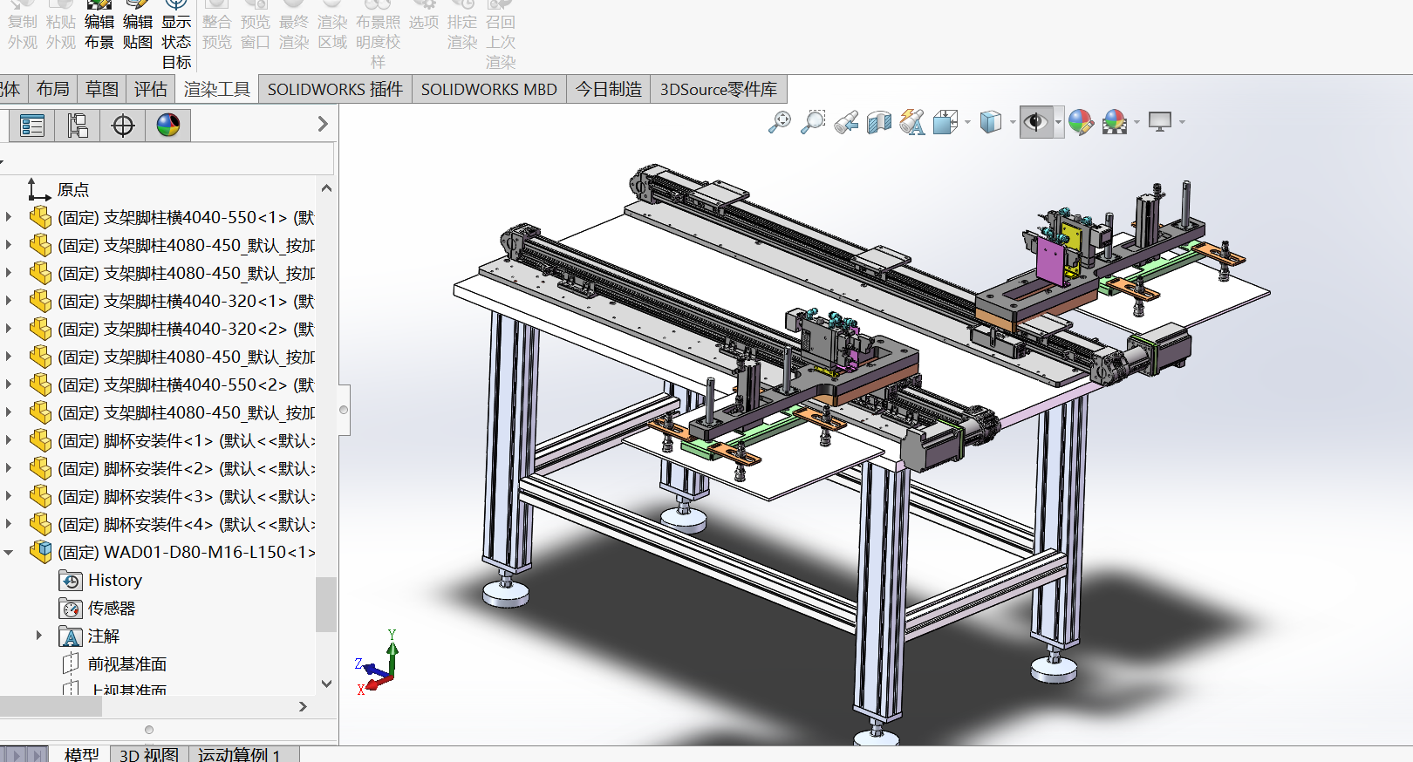Click the tree panel vertical scrollbar thumb
The height and width of the screenshot is (762, 1413).
click(x=326, y=603)
